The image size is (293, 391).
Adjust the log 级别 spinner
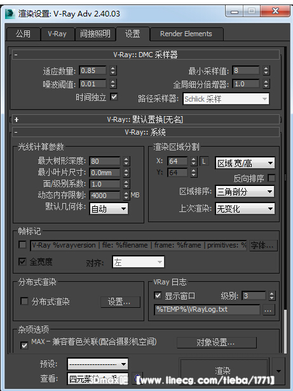point(272,296)
